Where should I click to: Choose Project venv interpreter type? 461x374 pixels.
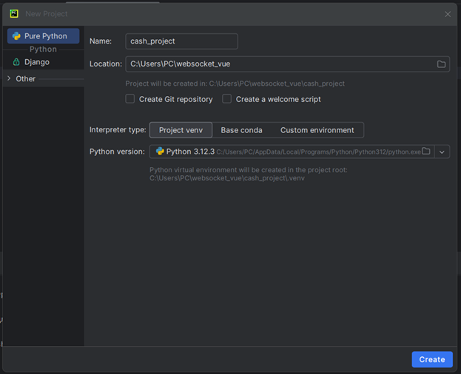(181, 130)
